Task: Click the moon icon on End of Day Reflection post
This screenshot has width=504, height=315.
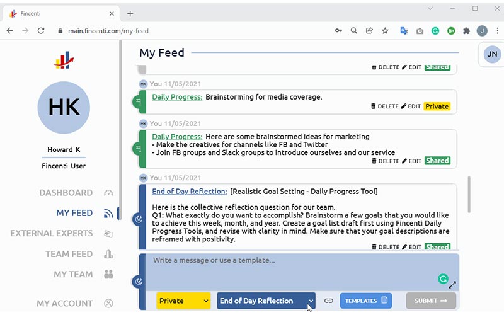Action: (139, 219)
